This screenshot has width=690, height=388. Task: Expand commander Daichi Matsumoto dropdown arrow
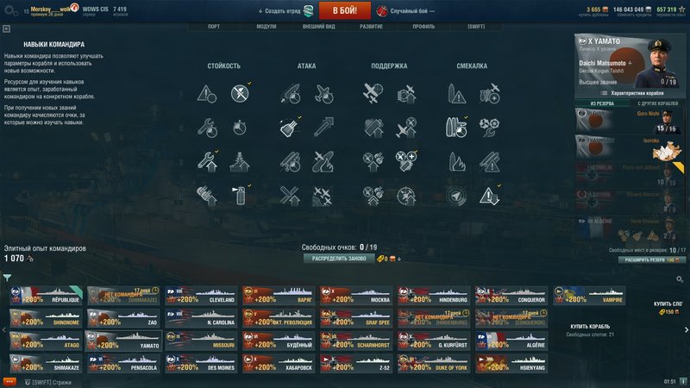(x=630, y=63)
